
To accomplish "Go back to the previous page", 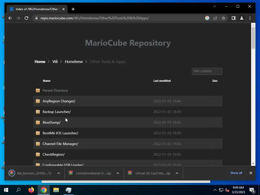I will pyautogui.click(x=10, y=18).
